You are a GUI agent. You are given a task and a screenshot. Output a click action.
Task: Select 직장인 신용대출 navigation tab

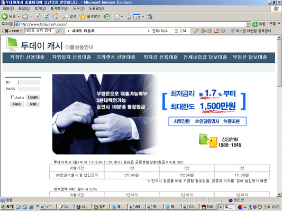(27, 57)
